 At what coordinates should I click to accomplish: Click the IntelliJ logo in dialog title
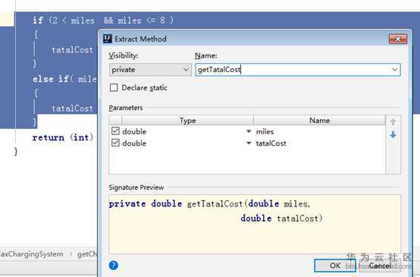click(x=108, y=39)
